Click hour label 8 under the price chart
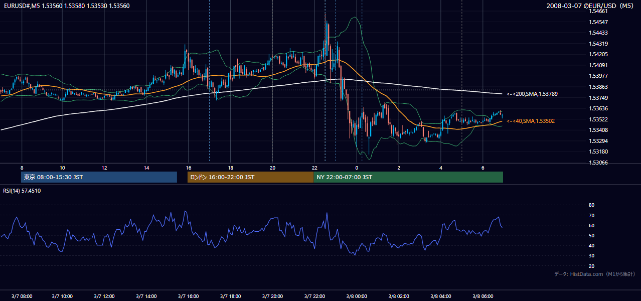Screen dimensions: 641x301 [22, 168]
